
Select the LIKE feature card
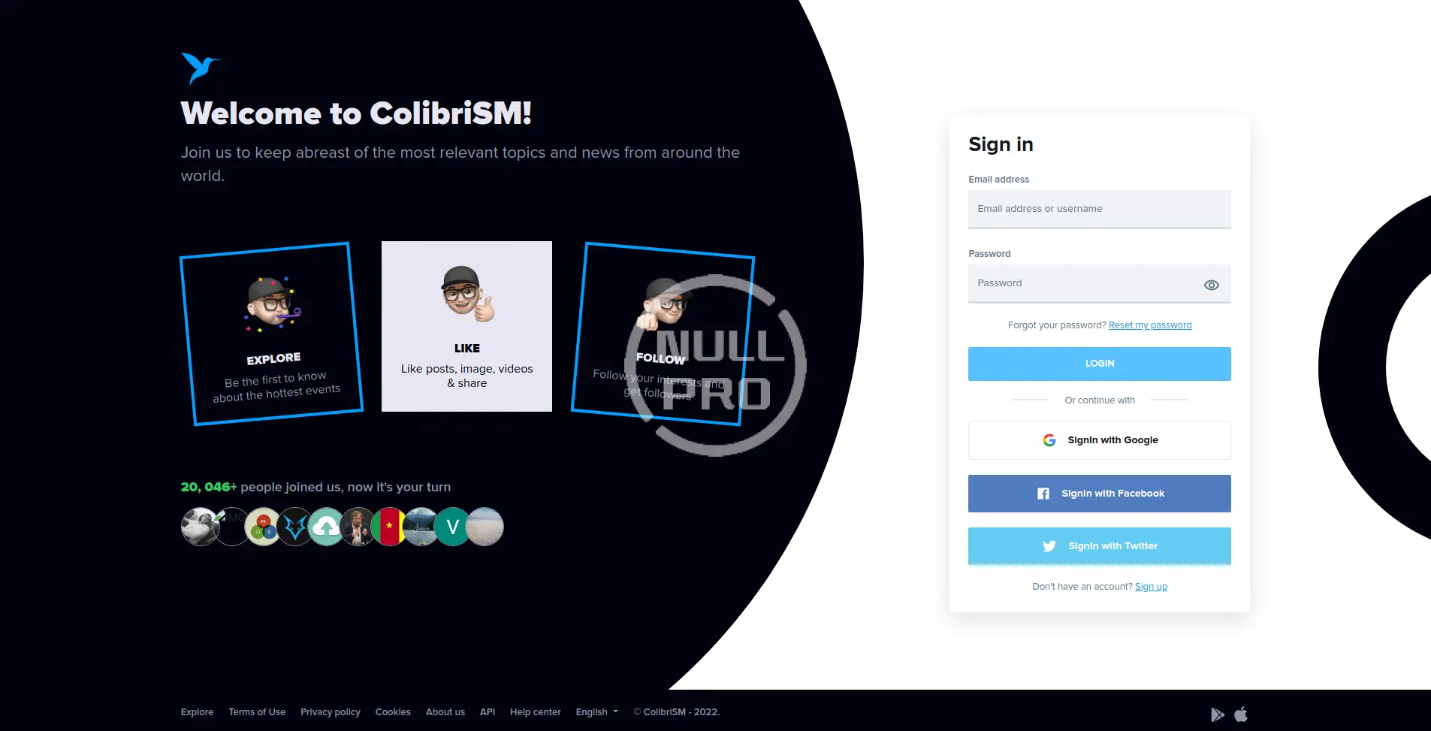pyautogui.click(x=466, y=326)
